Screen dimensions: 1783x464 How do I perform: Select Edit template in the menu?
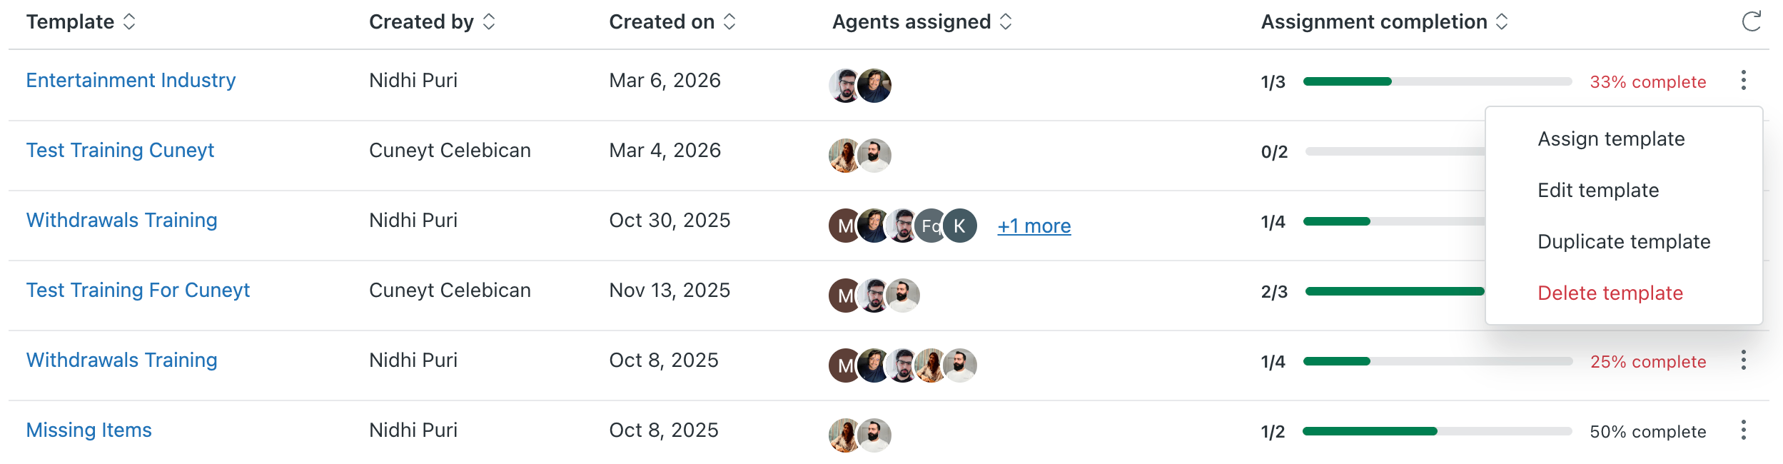click(1598, 190)
